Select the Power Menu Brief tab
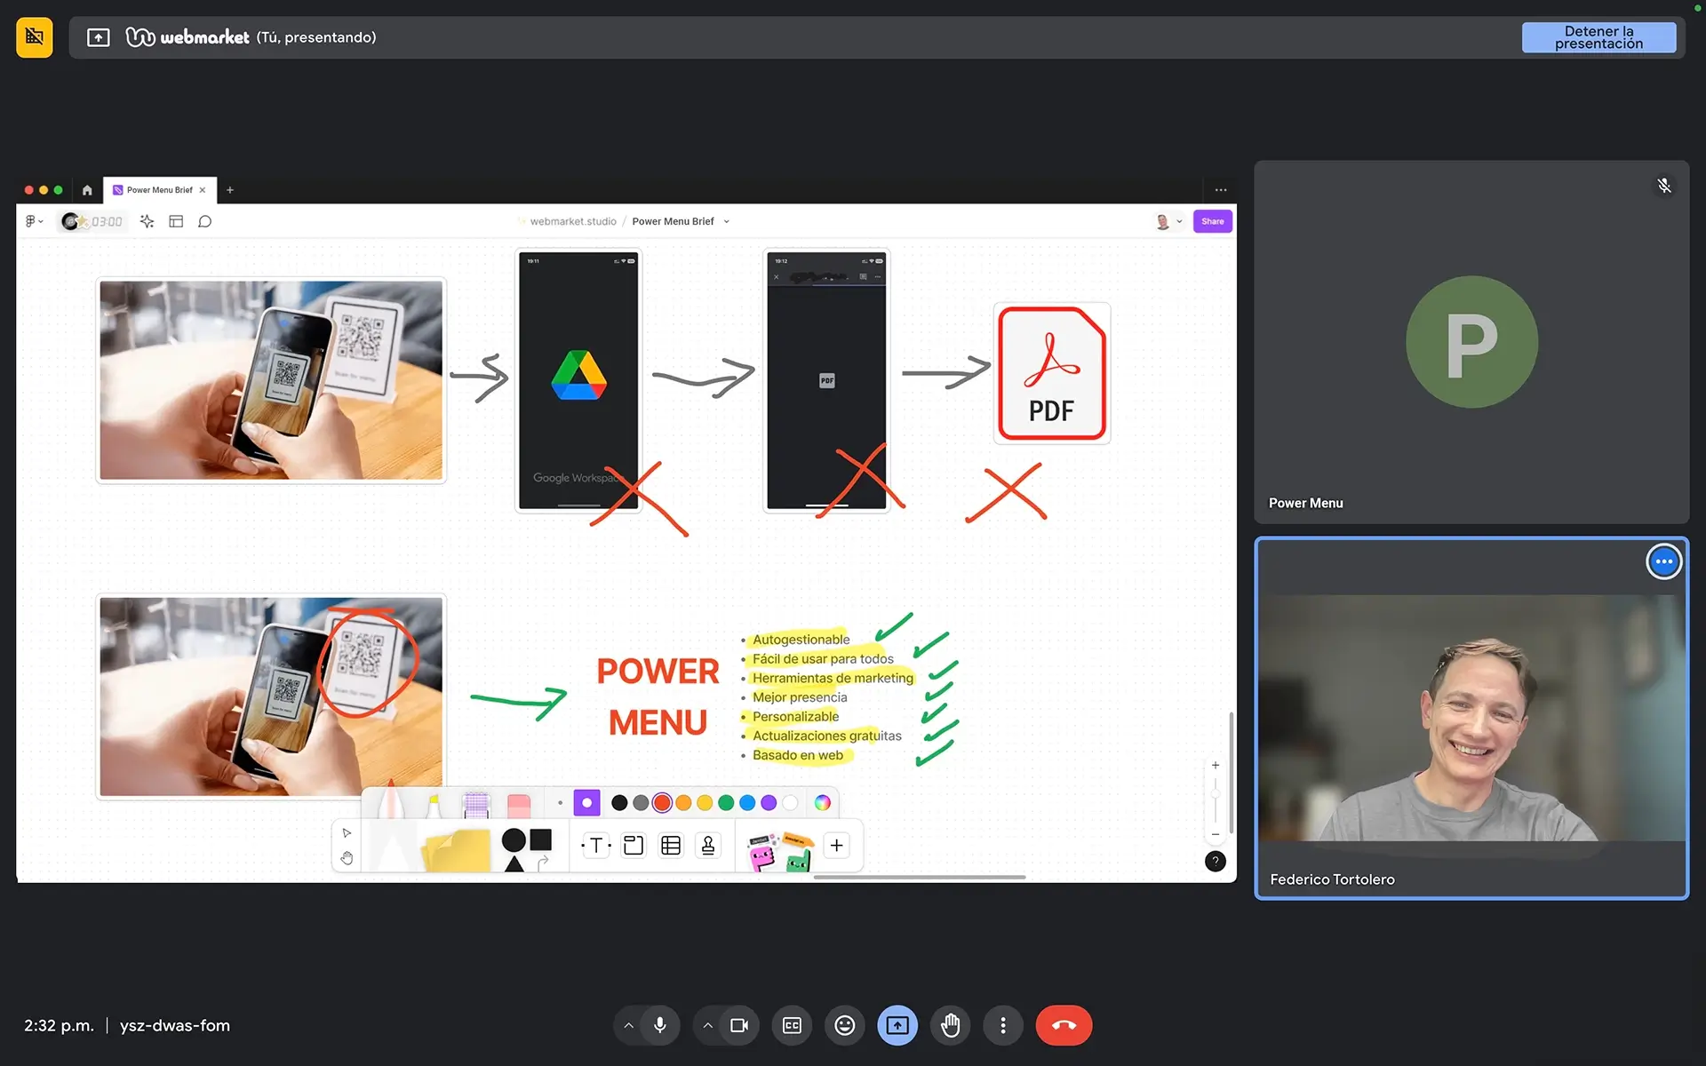Viewport: 1706px width, 1066px height. click(159, 190)
